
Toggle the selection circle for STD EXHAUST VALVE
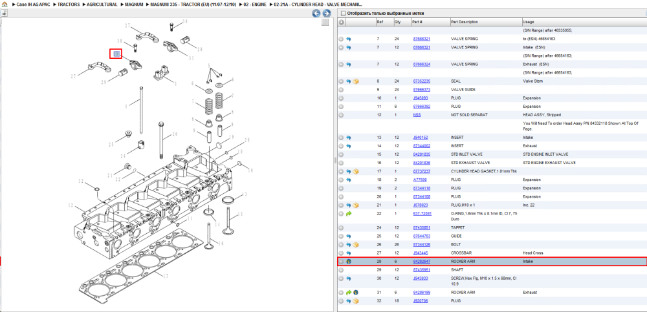click(x=341, y=163)
